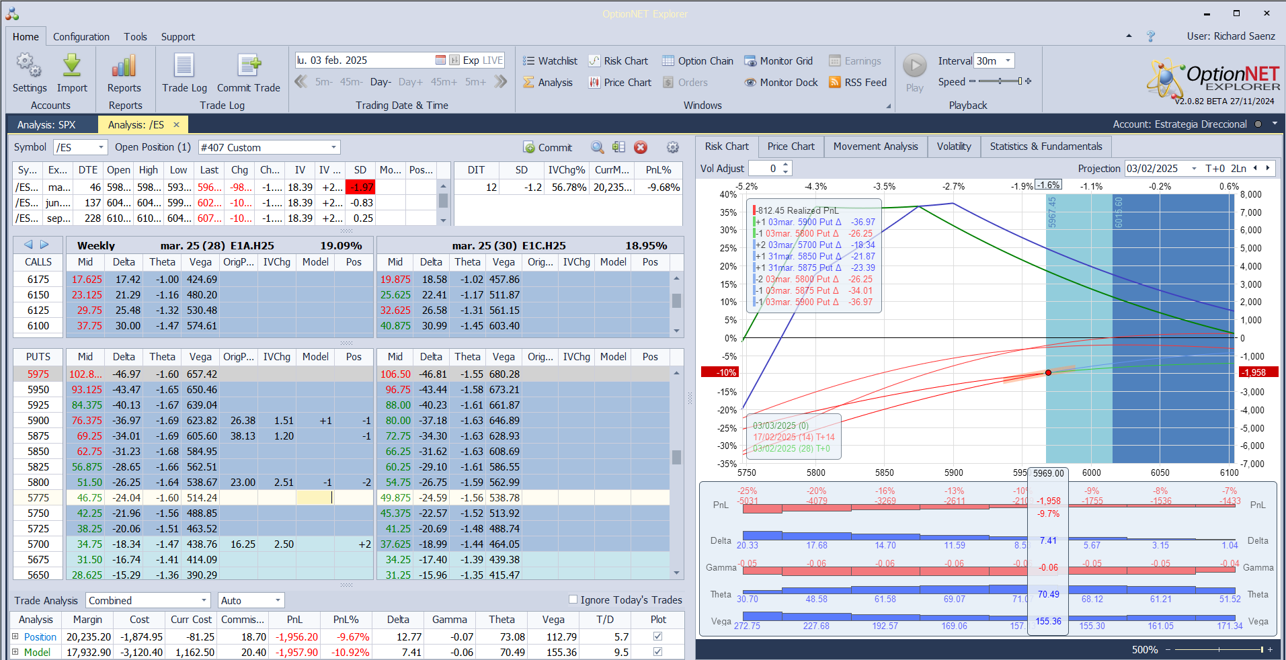
Task: Open the Projection date dropdown
Action: pyautogui.click(x=1194, y=169)
